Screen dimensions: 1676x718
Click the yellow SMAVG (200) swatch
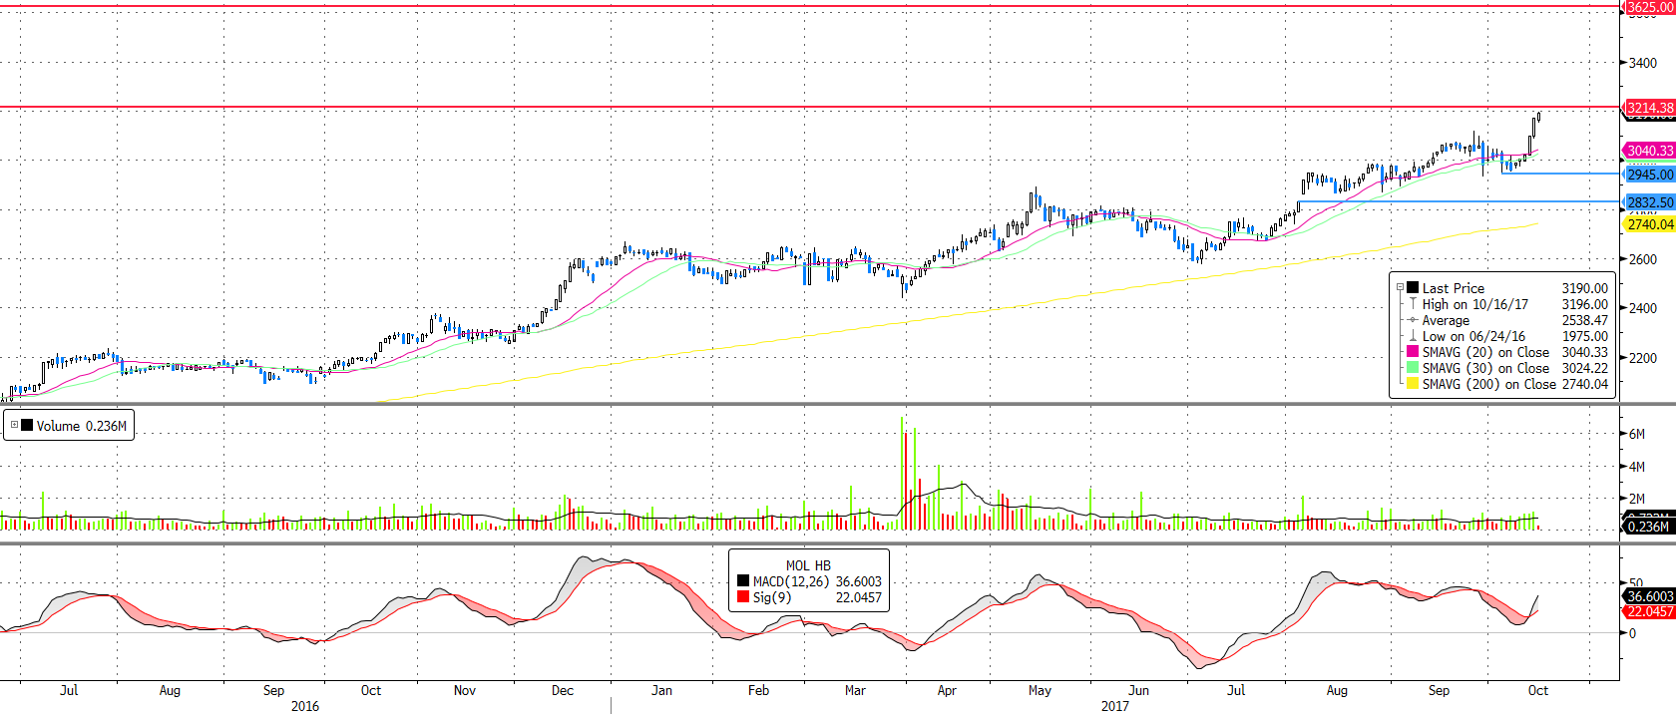(1413, 384)
